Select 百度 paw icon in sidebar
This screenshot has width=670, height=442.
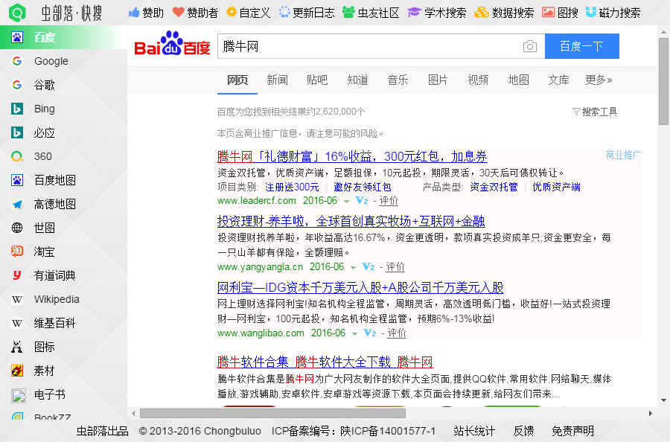[17, 37]
